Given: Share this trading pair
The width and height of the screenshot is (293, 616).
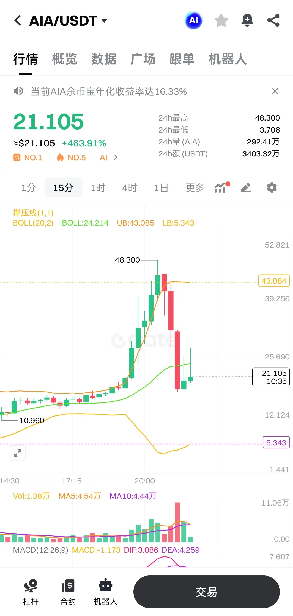Looking at the screenshot, I should [273, 20].
